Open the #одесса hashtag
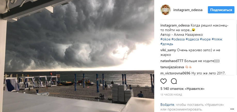Viewport: 237px width, 112px height. click(192, 39)
